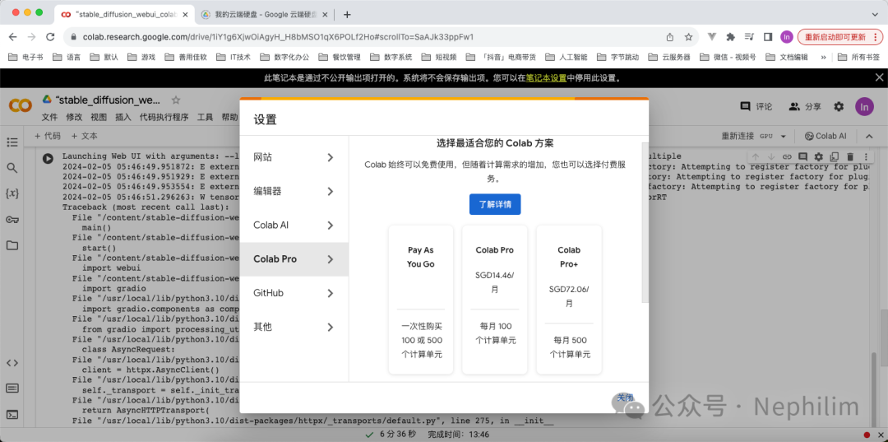This screenshot has height=442, width=888.
Task: Follow the 笔记本设置 link in banner
Action: [x=546, y=77]
